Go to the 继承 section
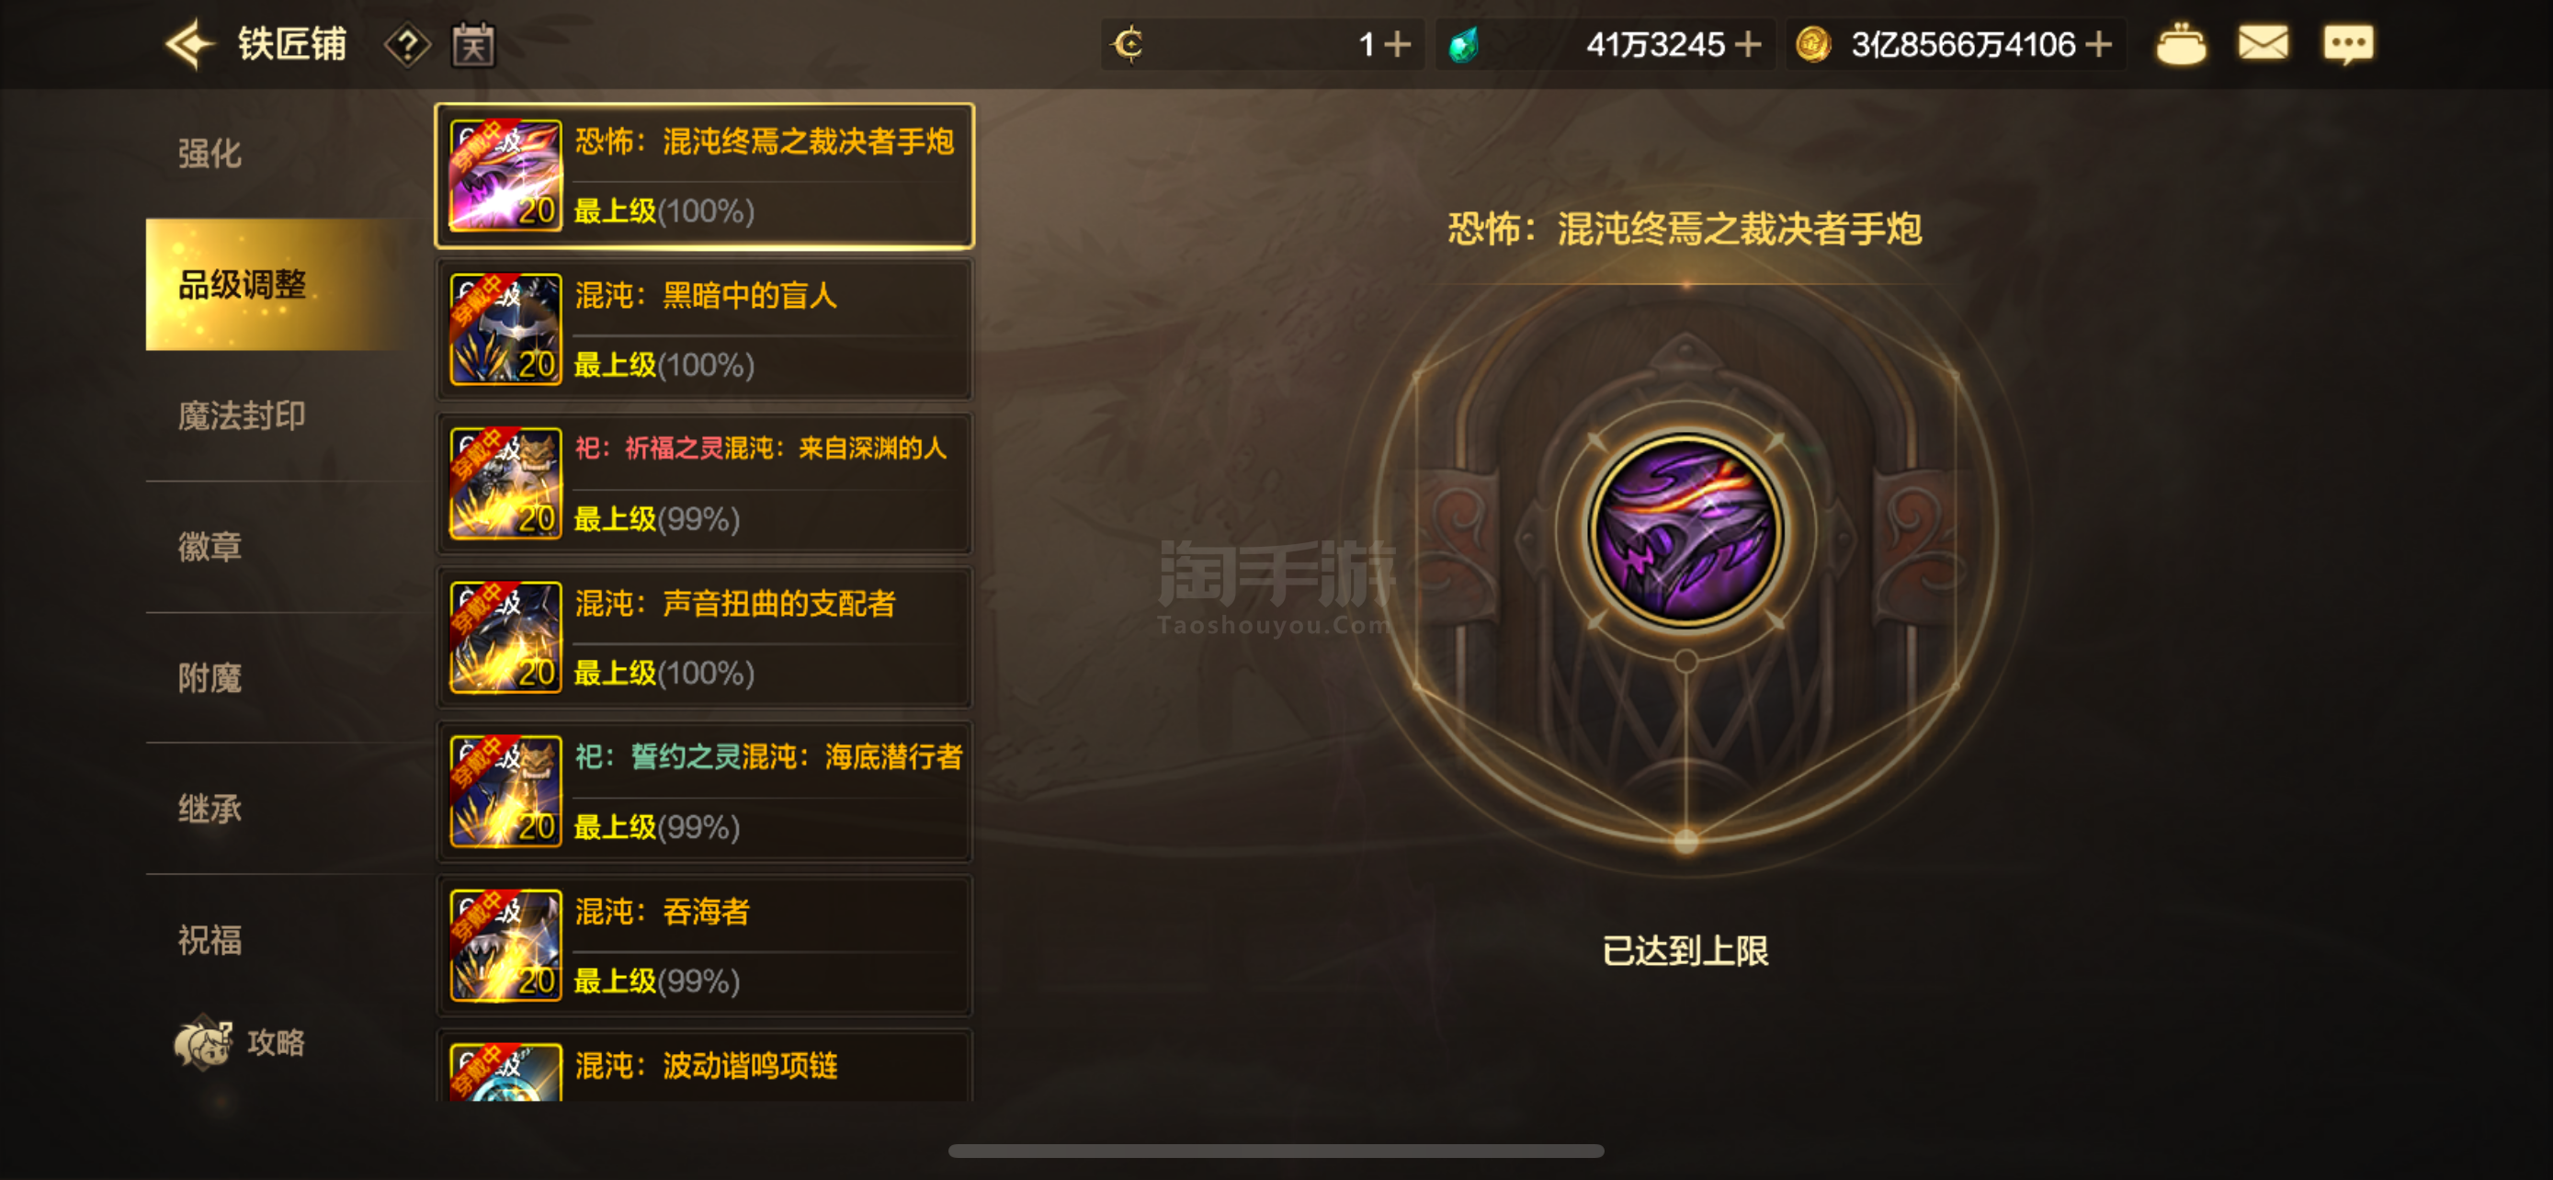The image size is (2553, 1180). point(210,810)
